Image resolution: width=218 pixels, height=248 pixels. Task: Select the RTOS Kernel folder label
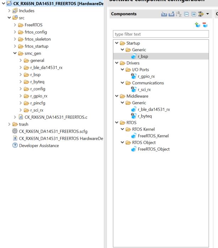tap(143, 129)
